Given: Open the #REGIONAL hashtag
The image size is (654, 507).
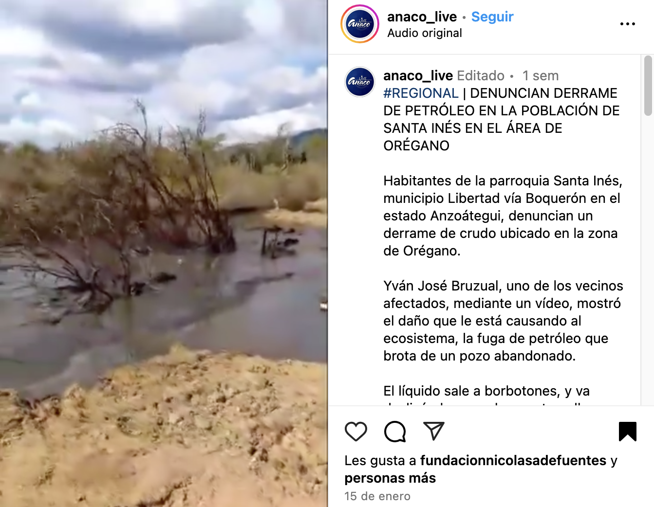Looking at the screenshot, I should [421, 93].
